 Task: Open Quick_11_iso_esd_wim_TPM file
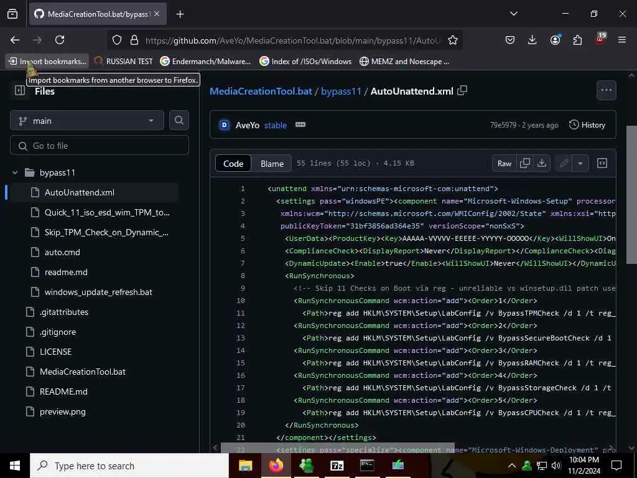click(x=107, y=212)
